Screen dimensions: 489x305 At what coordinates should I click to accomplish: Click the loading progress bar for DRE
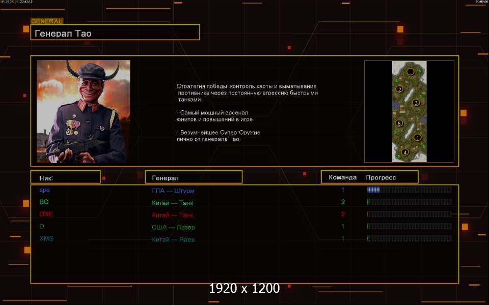tap(409, 214)
